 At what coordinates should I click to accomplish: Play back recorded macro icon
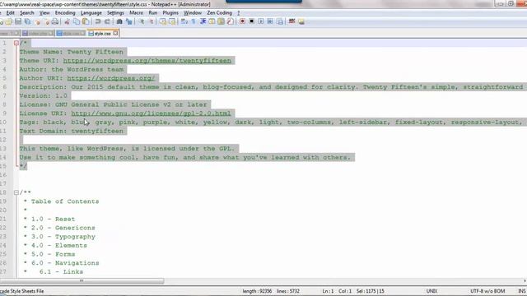pos(261,21)
